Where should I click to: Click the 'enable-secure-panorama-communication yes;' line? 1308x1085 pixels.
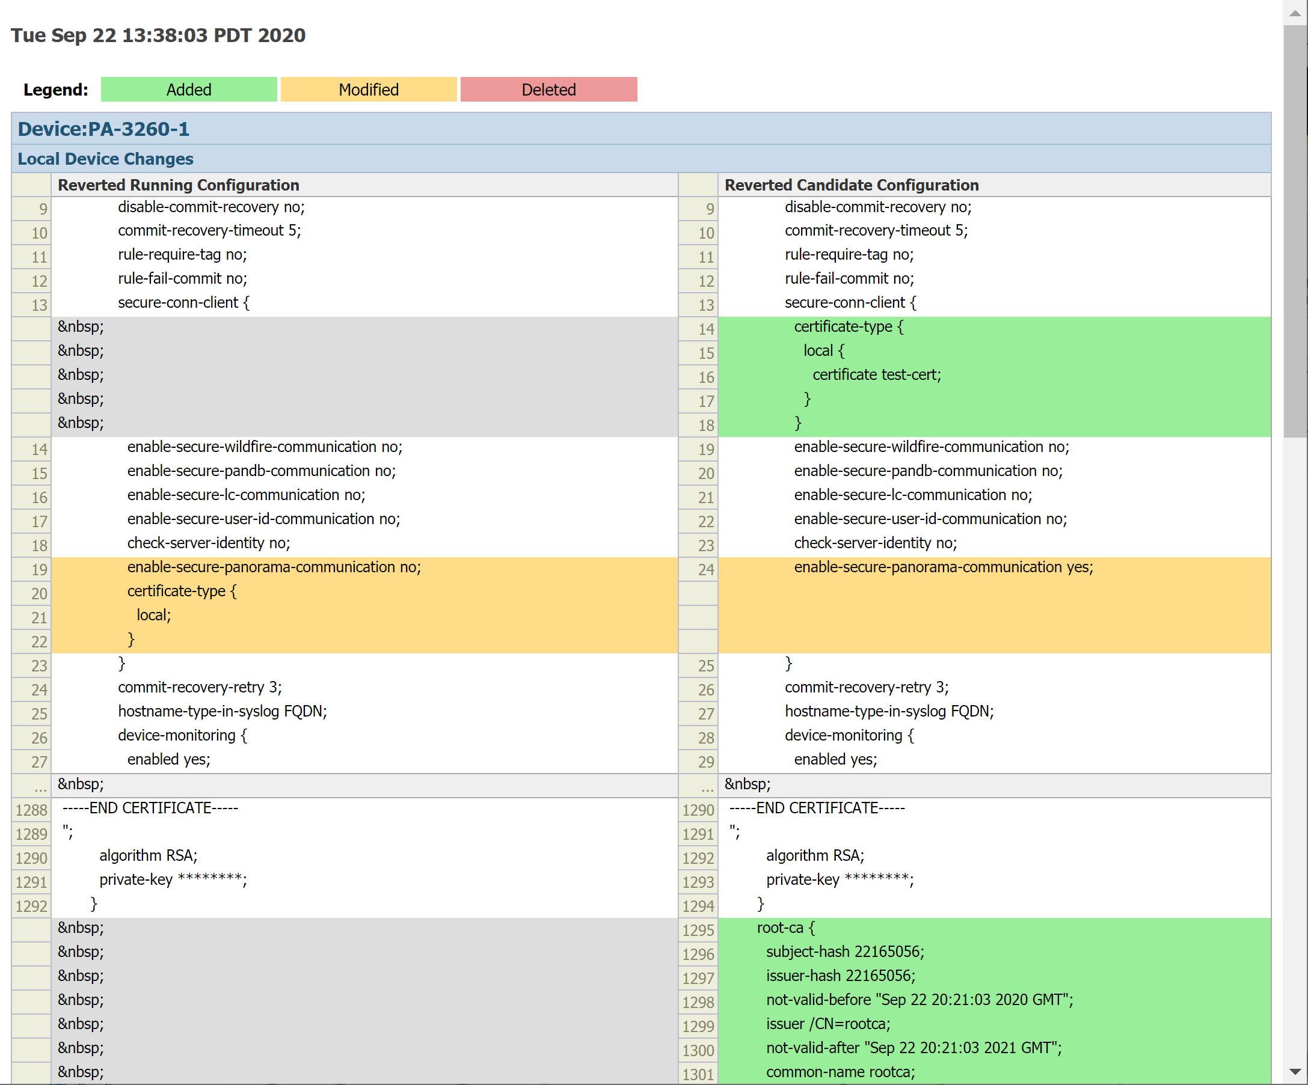tap(943, 567)
